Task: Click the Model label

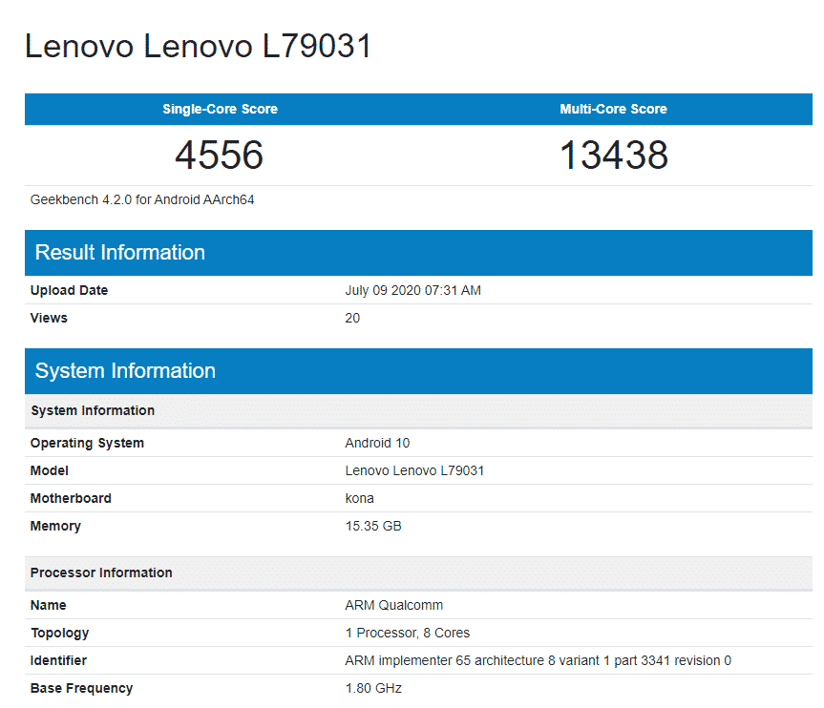Action: pos(50,470)
